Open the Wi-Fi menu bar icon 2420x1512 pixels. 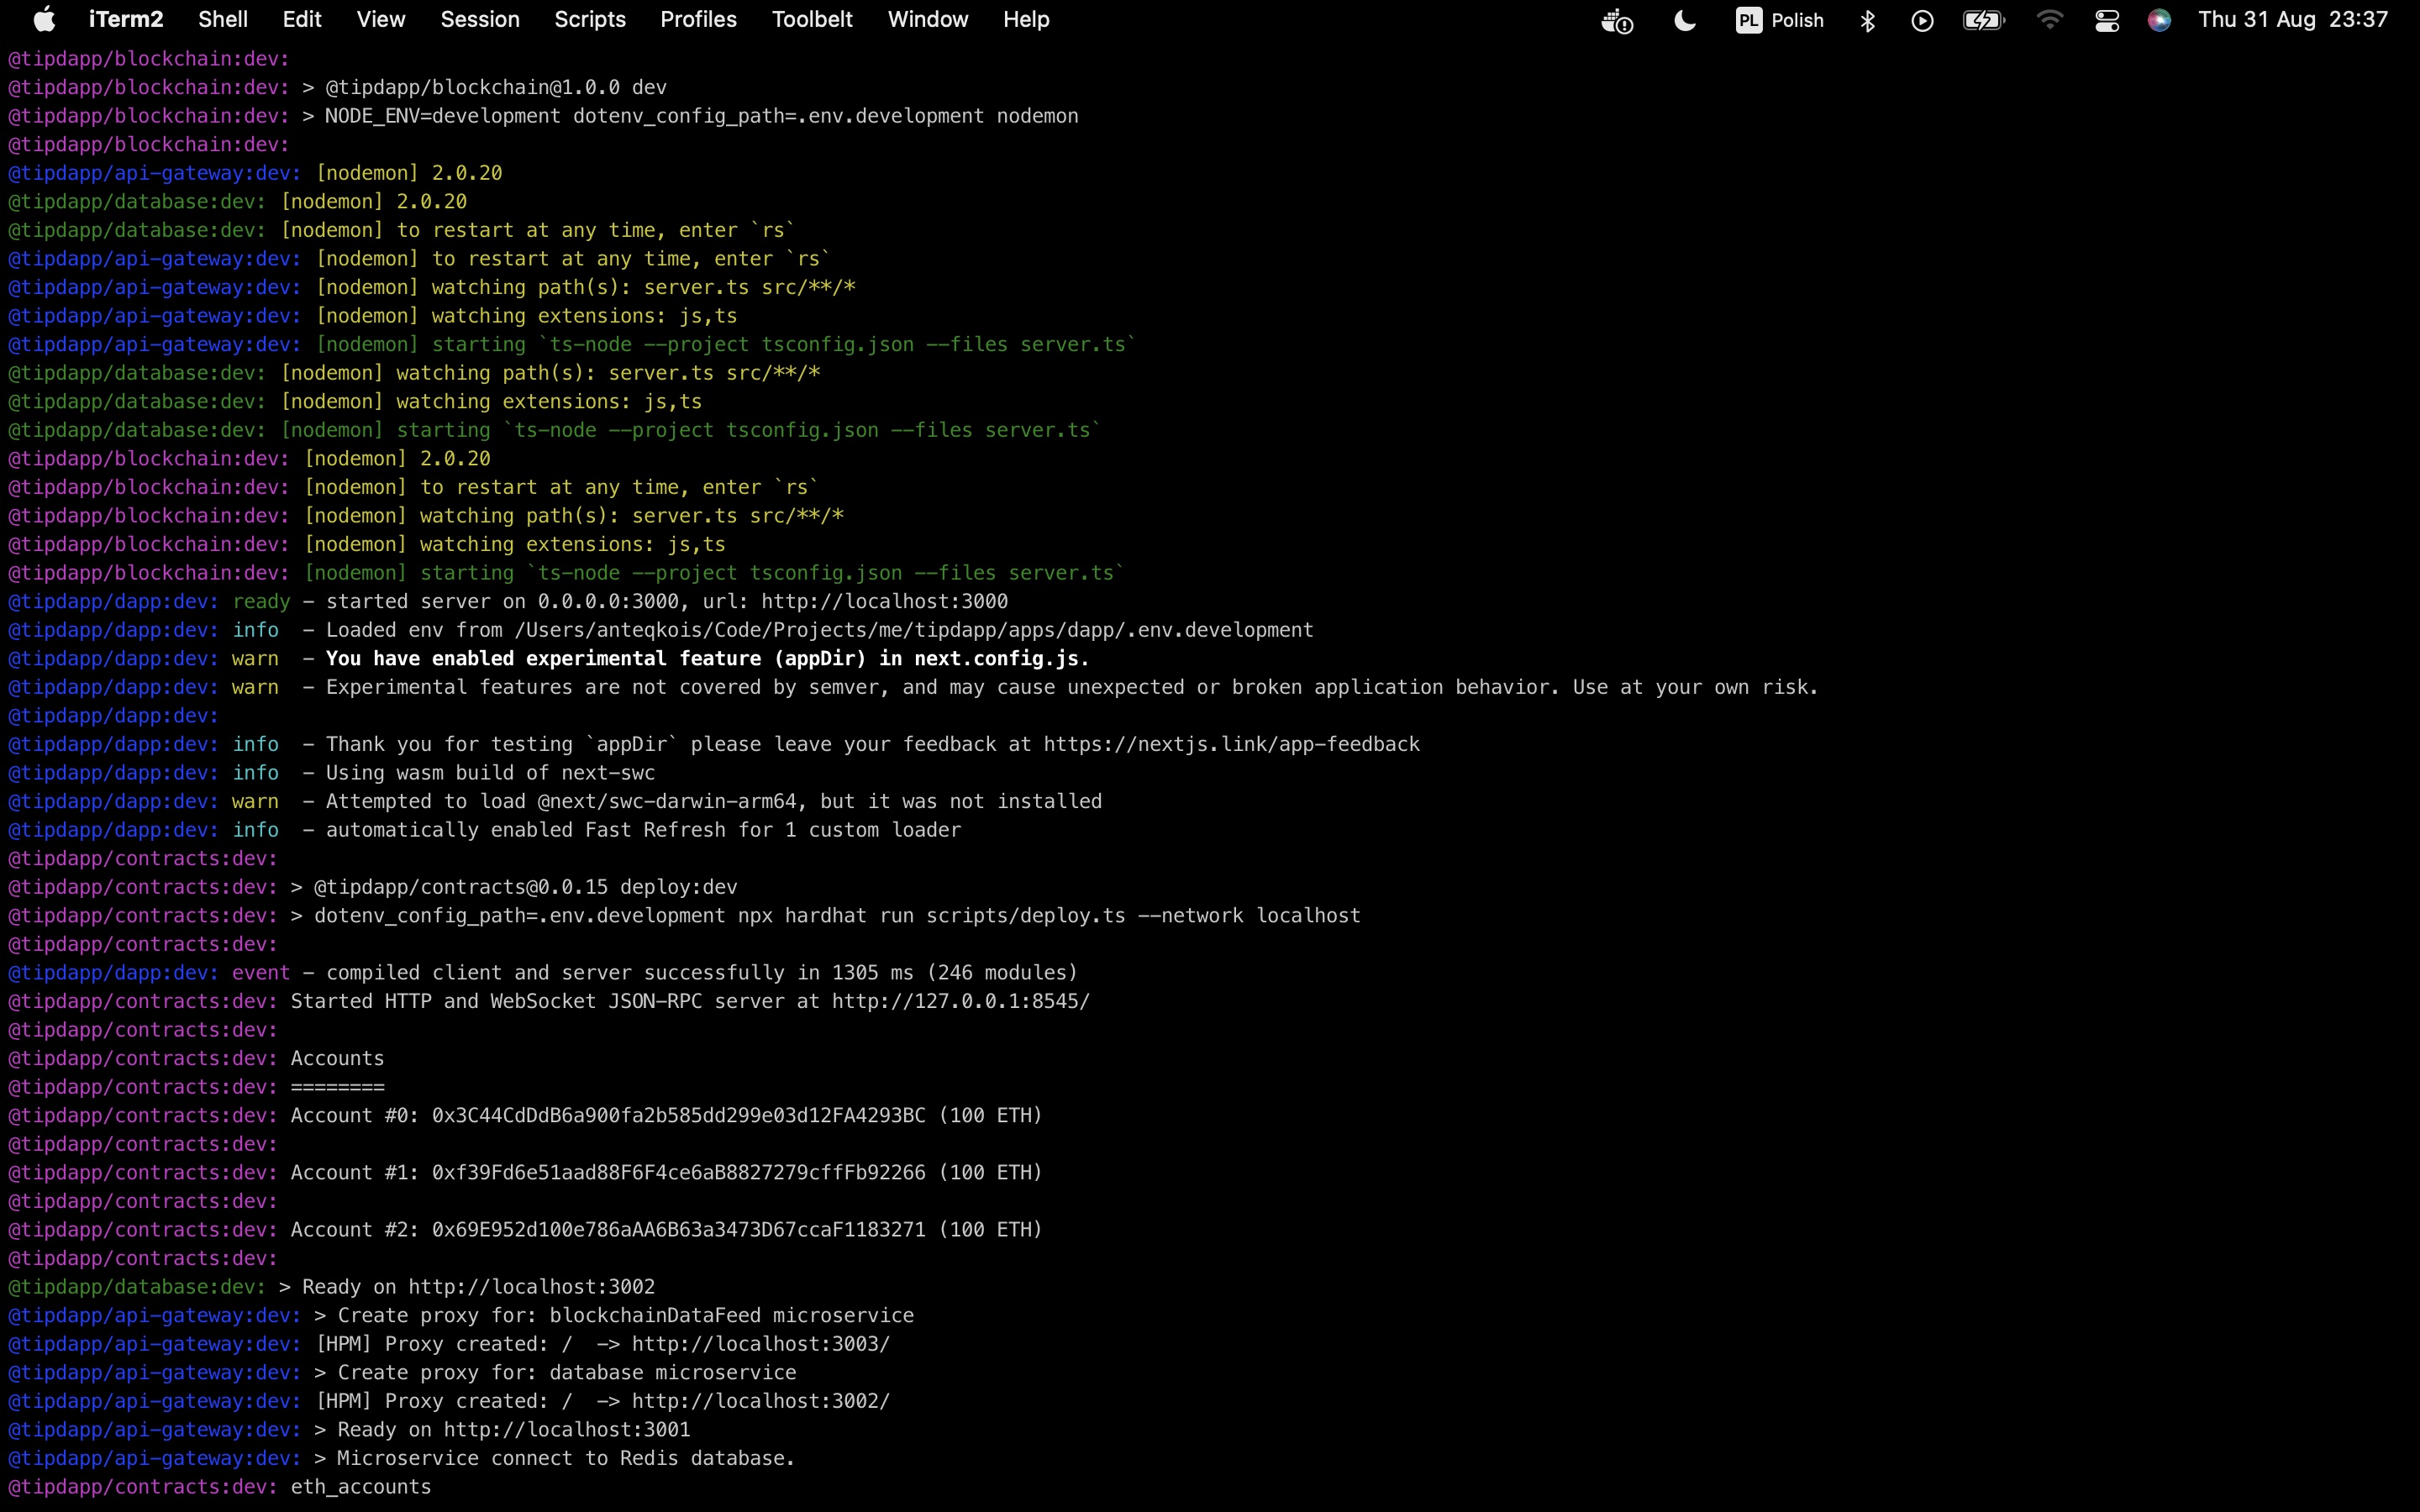click(x=2049, y=20)
